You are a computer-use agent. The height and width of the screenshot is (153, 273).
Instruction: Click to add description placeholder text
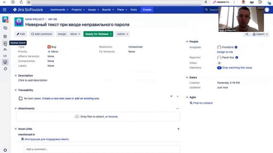point(33,80)
